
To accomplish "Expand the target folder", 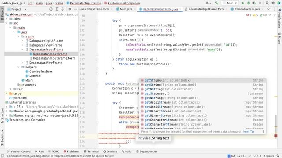I will [7, 93].
